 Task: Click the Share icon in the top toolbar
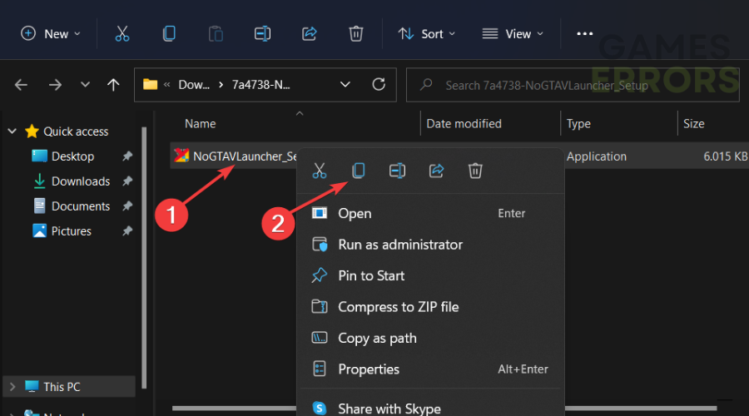coord(310,34)
